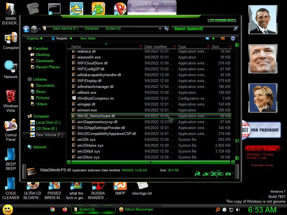
Task: Create a New folder from toolbar
Action: tap(88, 38)
